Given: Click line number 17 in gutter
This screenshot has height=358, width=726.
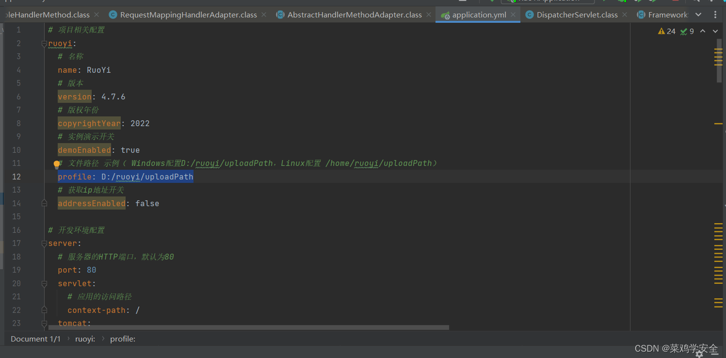Looking at the screenshot, I should [x=16, y=243].
